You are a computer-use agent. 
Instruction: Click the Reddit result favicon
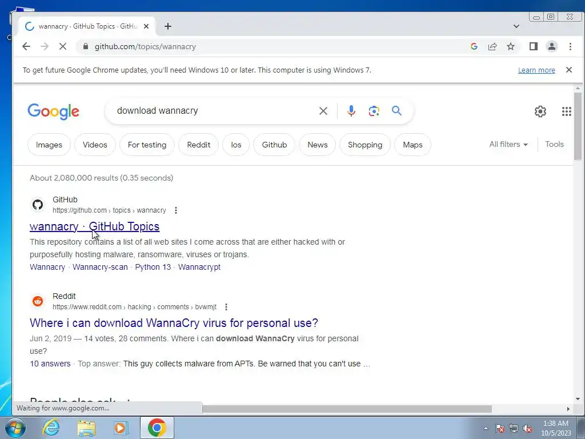[38, 301]
